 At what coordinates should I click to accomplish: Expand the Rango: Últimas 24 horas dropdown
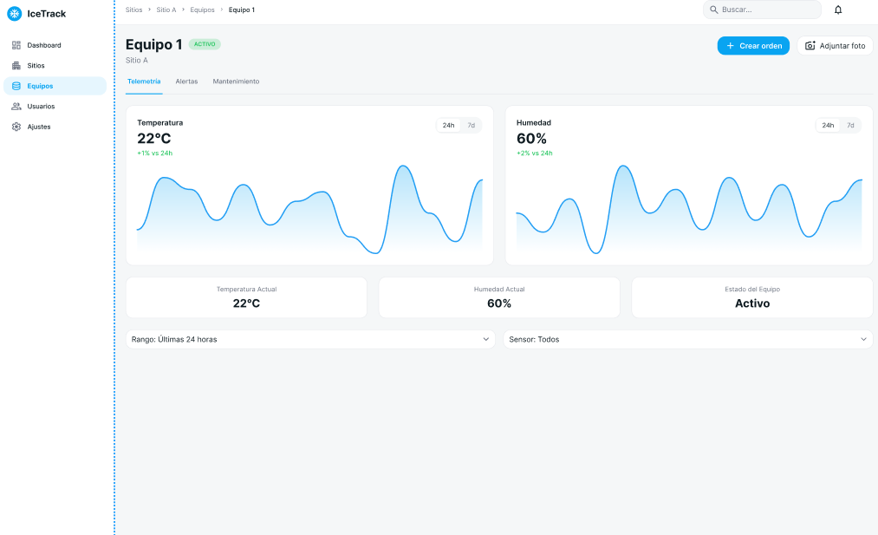309,340
